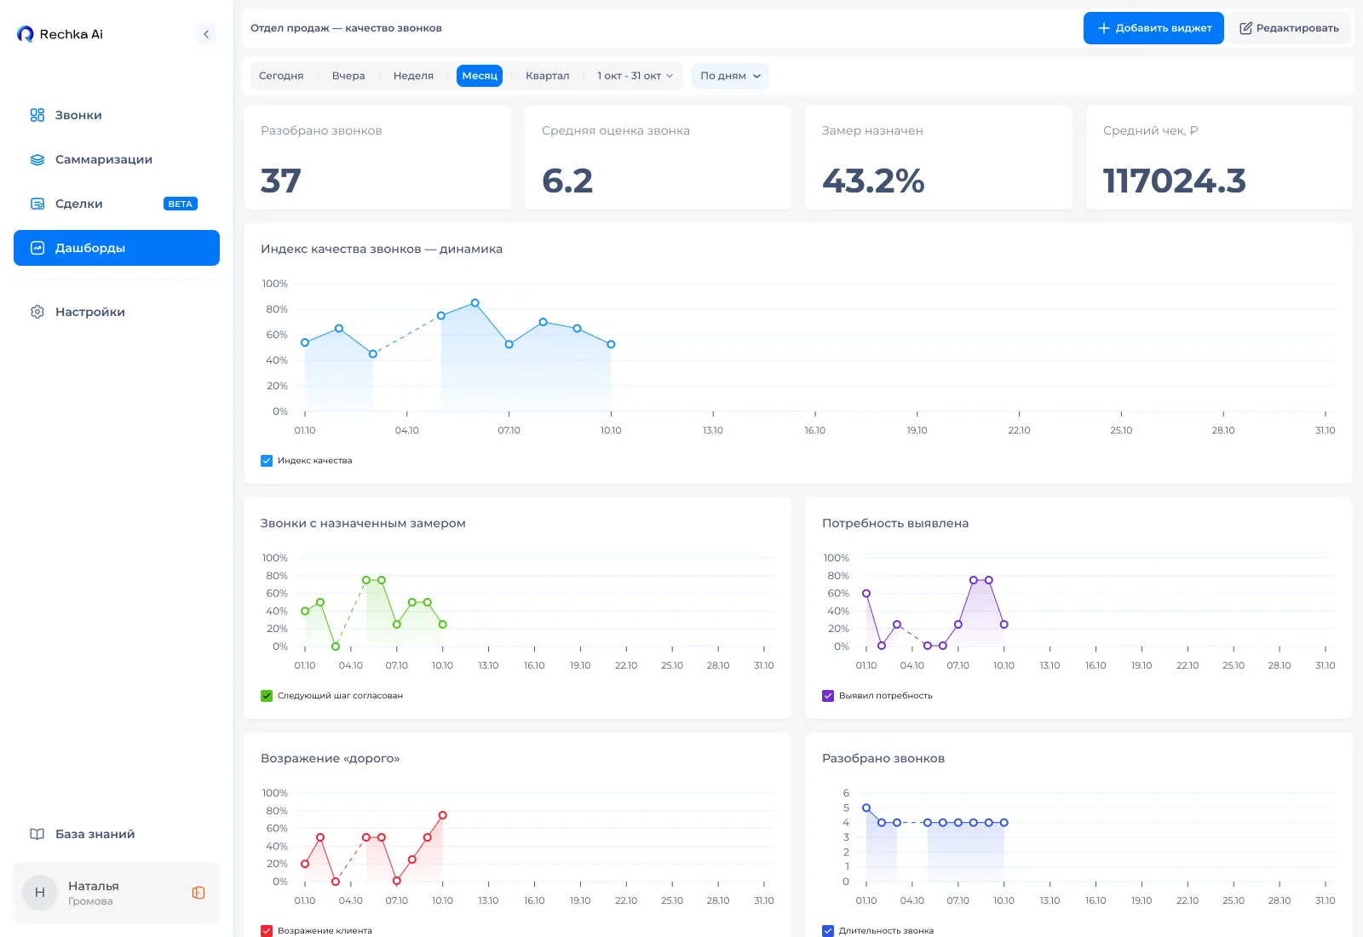The height and width of the screenshot is (937, 1363).
Task: Toggle the Выявил потребность checkbox
Action: tap(828, 696)
